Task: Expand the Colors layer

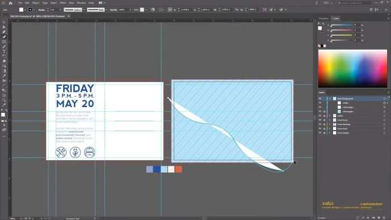Action: pyautogui.click(x=330, y=116)
